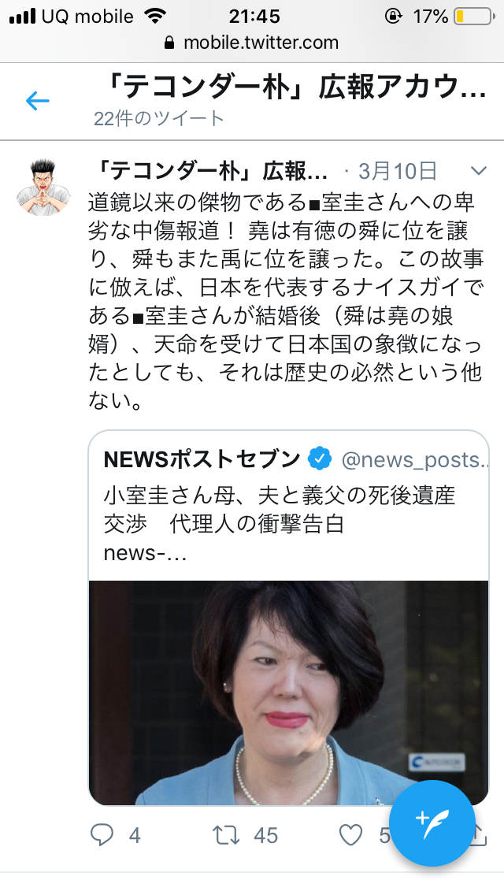
Task: Tap the 22件のツイート count text
Action: pyautogui.click(x=159, y=118)
